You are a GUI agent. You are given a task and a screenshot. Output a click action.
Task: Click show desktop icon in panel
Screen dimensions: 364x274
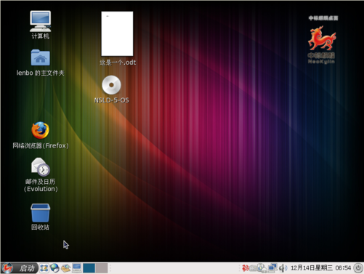pos(44,268)
